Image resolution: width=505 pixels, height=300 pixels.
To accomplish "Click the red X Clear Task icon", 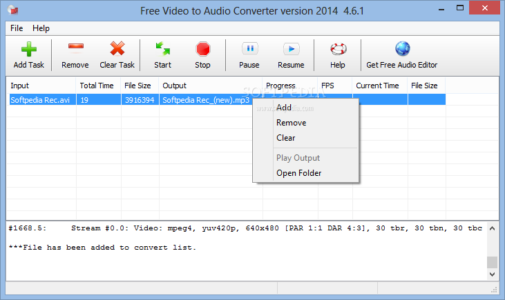I will [117, 49].
